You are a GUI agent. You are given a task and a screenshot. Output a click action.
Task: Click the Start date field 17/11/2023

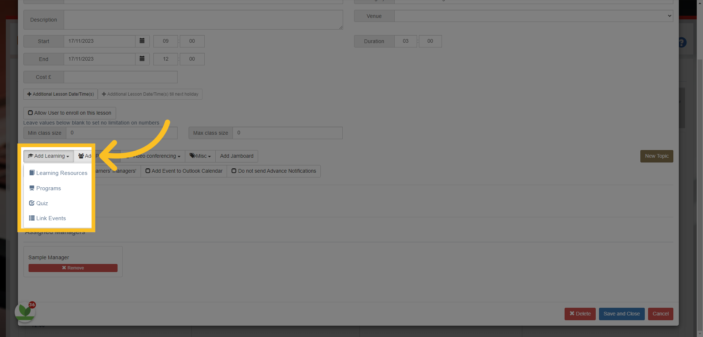100,41
